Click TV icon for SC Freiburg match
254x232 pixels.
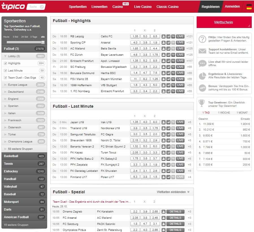coord(173,67)
